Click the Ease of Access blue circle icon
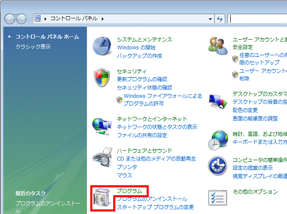The width and height of the screenshot is (287, 214). [x=218, y=166]
